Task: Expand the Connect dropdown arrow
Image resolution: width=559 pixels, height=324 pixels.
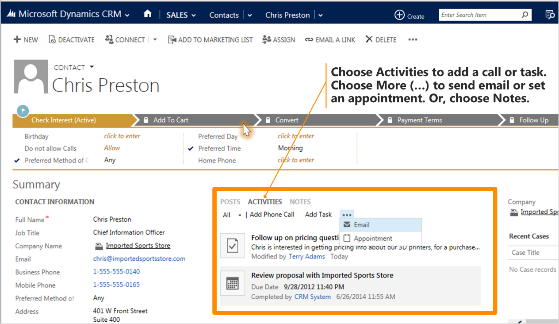Action: click(155, 39)
